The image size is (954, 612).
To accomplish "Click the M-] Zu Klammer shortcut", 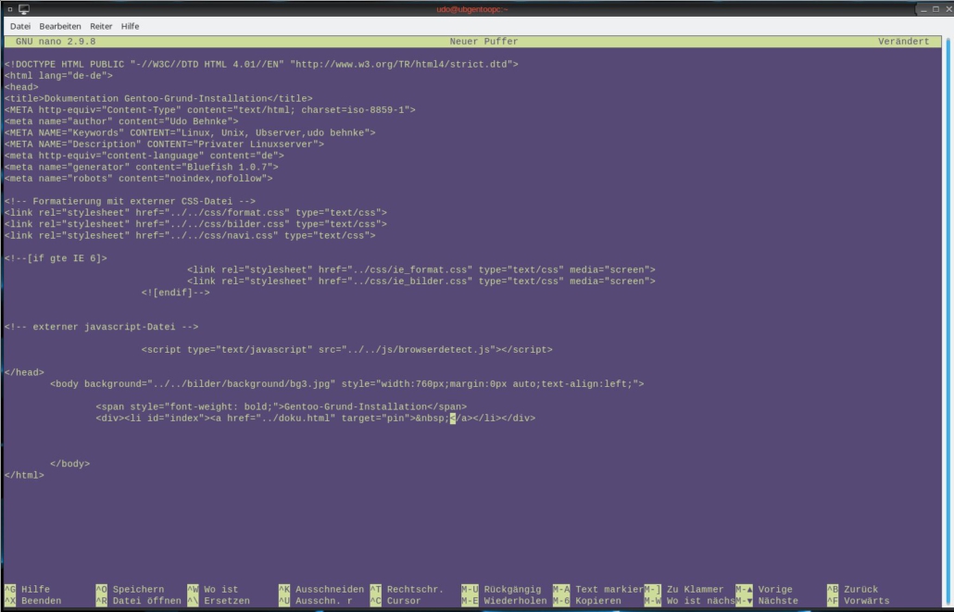I will click(684, 589).
